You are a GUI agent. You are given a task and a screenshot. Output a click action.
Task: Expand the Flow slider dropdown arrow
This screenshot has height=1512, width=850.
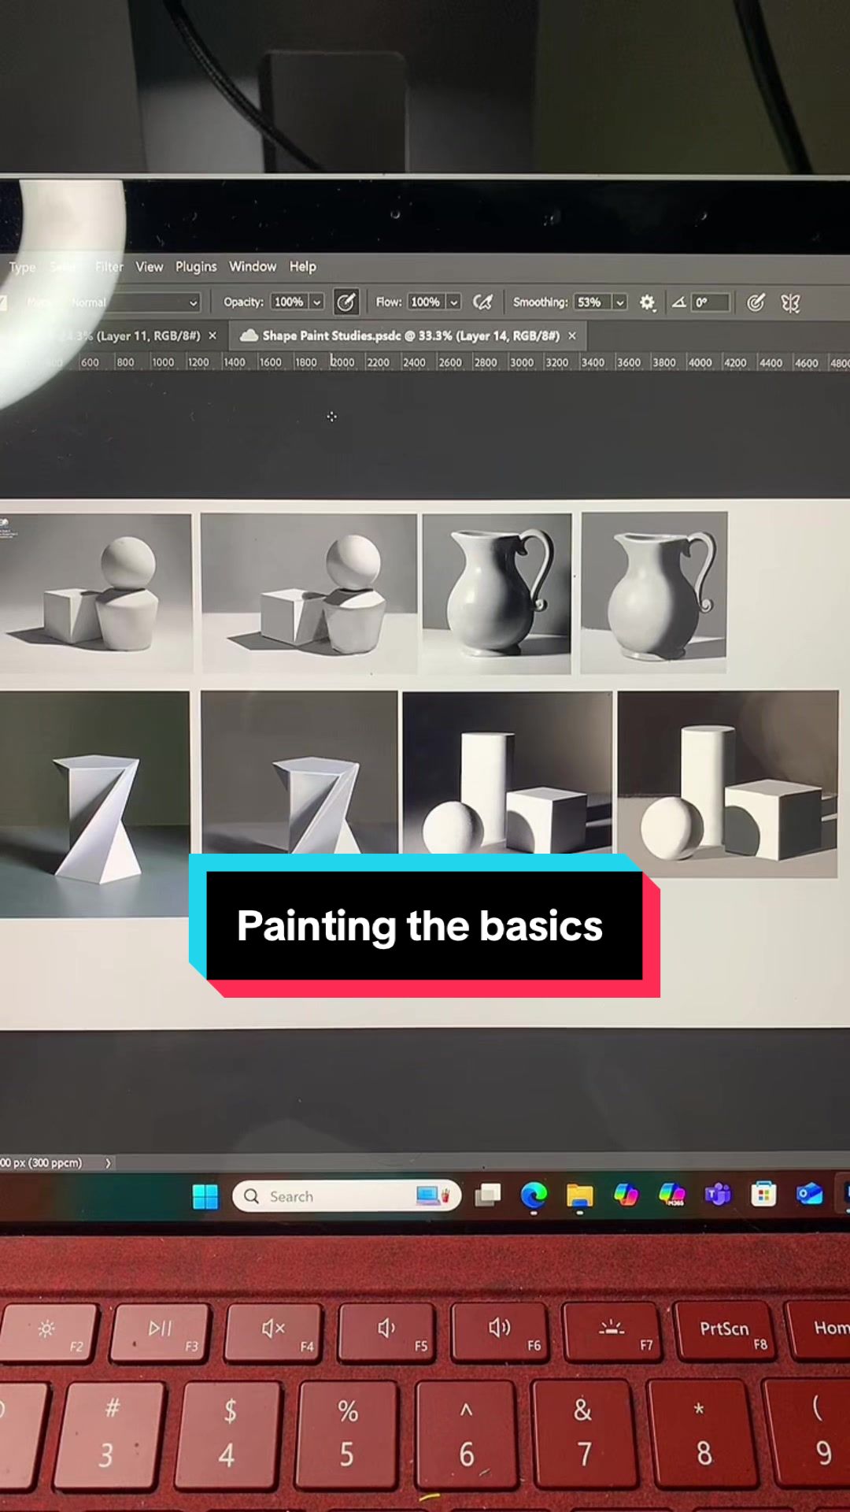(x=453, y=302)
